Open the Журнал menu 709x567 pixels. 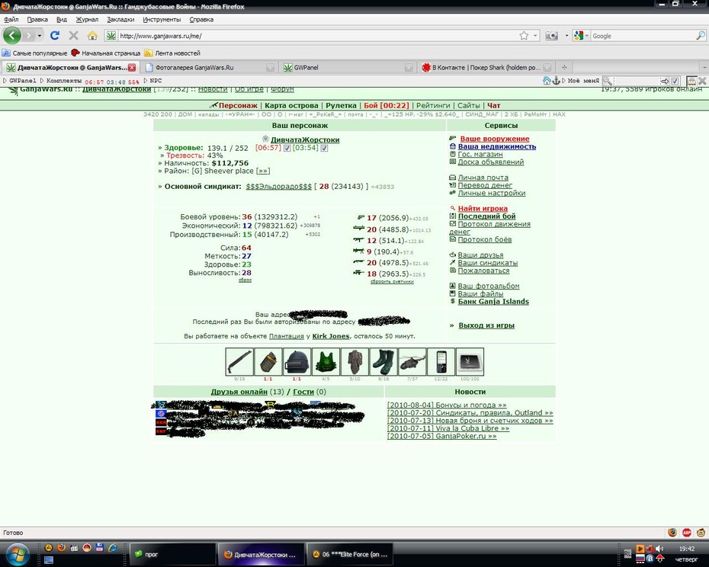click(87, 20)
